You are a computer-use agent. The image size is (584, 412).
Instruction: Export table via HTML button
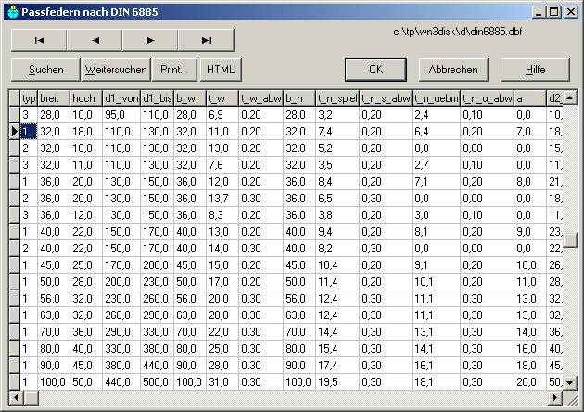click(x=221, y=70)
